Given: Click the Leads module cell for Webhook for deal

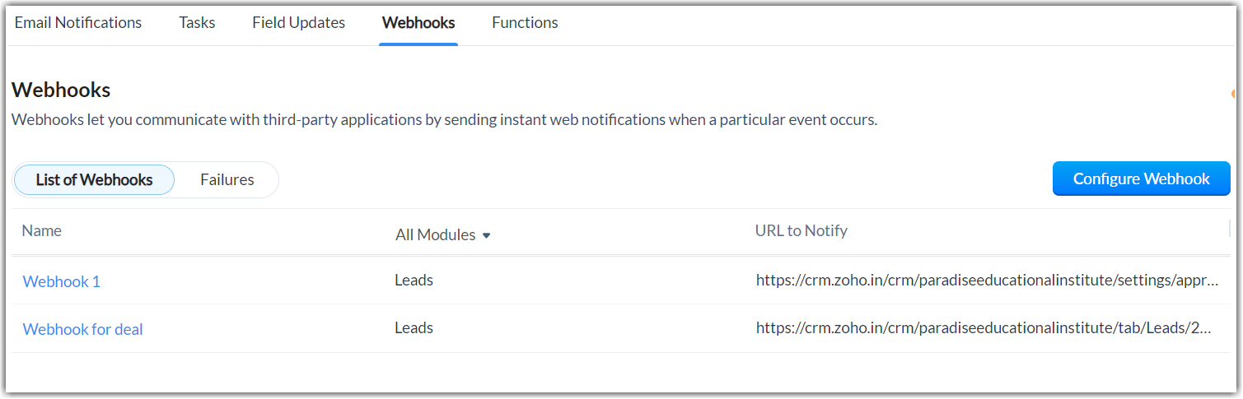Looking at the screenshot, I should click(x=414, y=328).
